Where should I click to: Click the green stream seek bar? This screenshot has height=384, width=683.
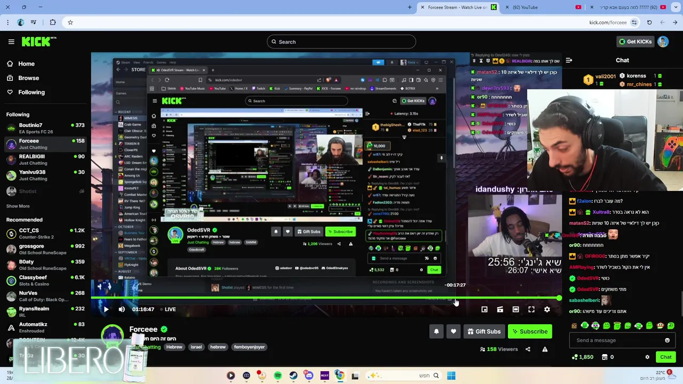point(325,298)
